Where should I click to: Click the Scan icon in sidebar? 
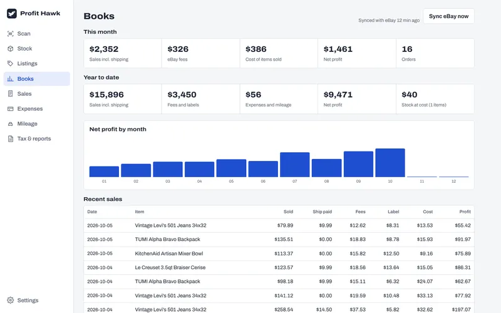point(10,34)
